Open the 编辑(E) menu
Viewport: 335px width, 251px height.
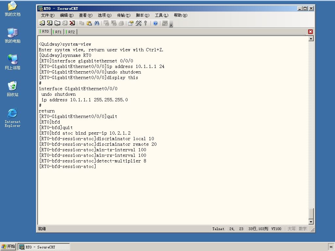coord(67,15)
